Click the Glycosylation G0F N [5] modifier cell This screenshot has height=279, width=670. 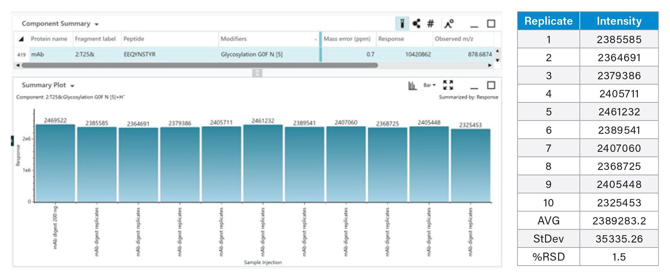click(x=252, y=54)
